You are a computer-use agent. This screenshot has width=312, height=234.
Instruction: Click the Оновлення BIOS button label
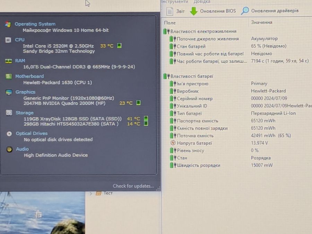[x=218, y=11]
